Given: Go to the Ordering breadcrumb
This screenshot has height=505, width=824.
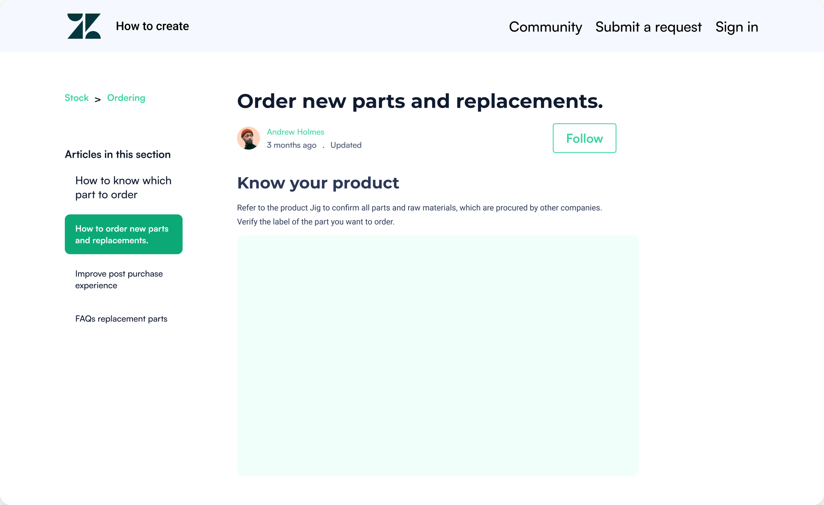Looking at the screenshot, I should coord(126,98).
